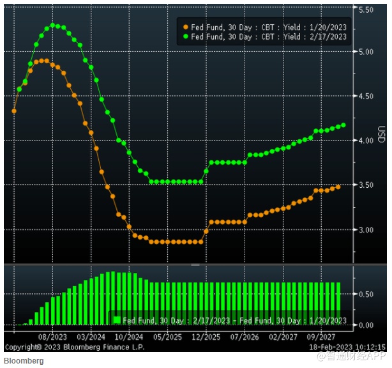Select the 'Fed Fund, 30 Day 2/17/2023' legend entry

pos(265,36)
